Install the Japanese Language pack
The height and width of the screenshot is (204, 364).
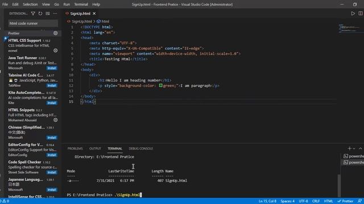52,189
